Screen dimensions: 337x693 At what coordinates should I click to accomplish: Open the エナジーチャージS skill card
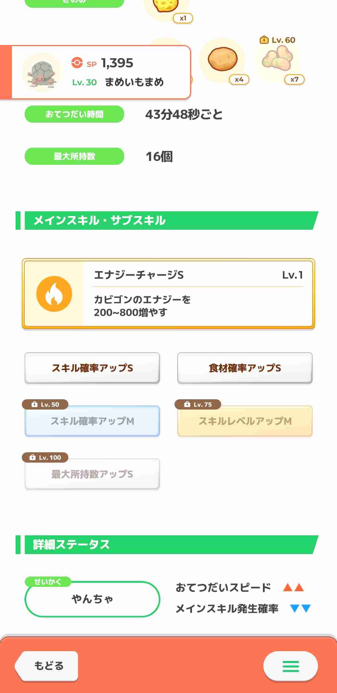[x=168, y=294]
